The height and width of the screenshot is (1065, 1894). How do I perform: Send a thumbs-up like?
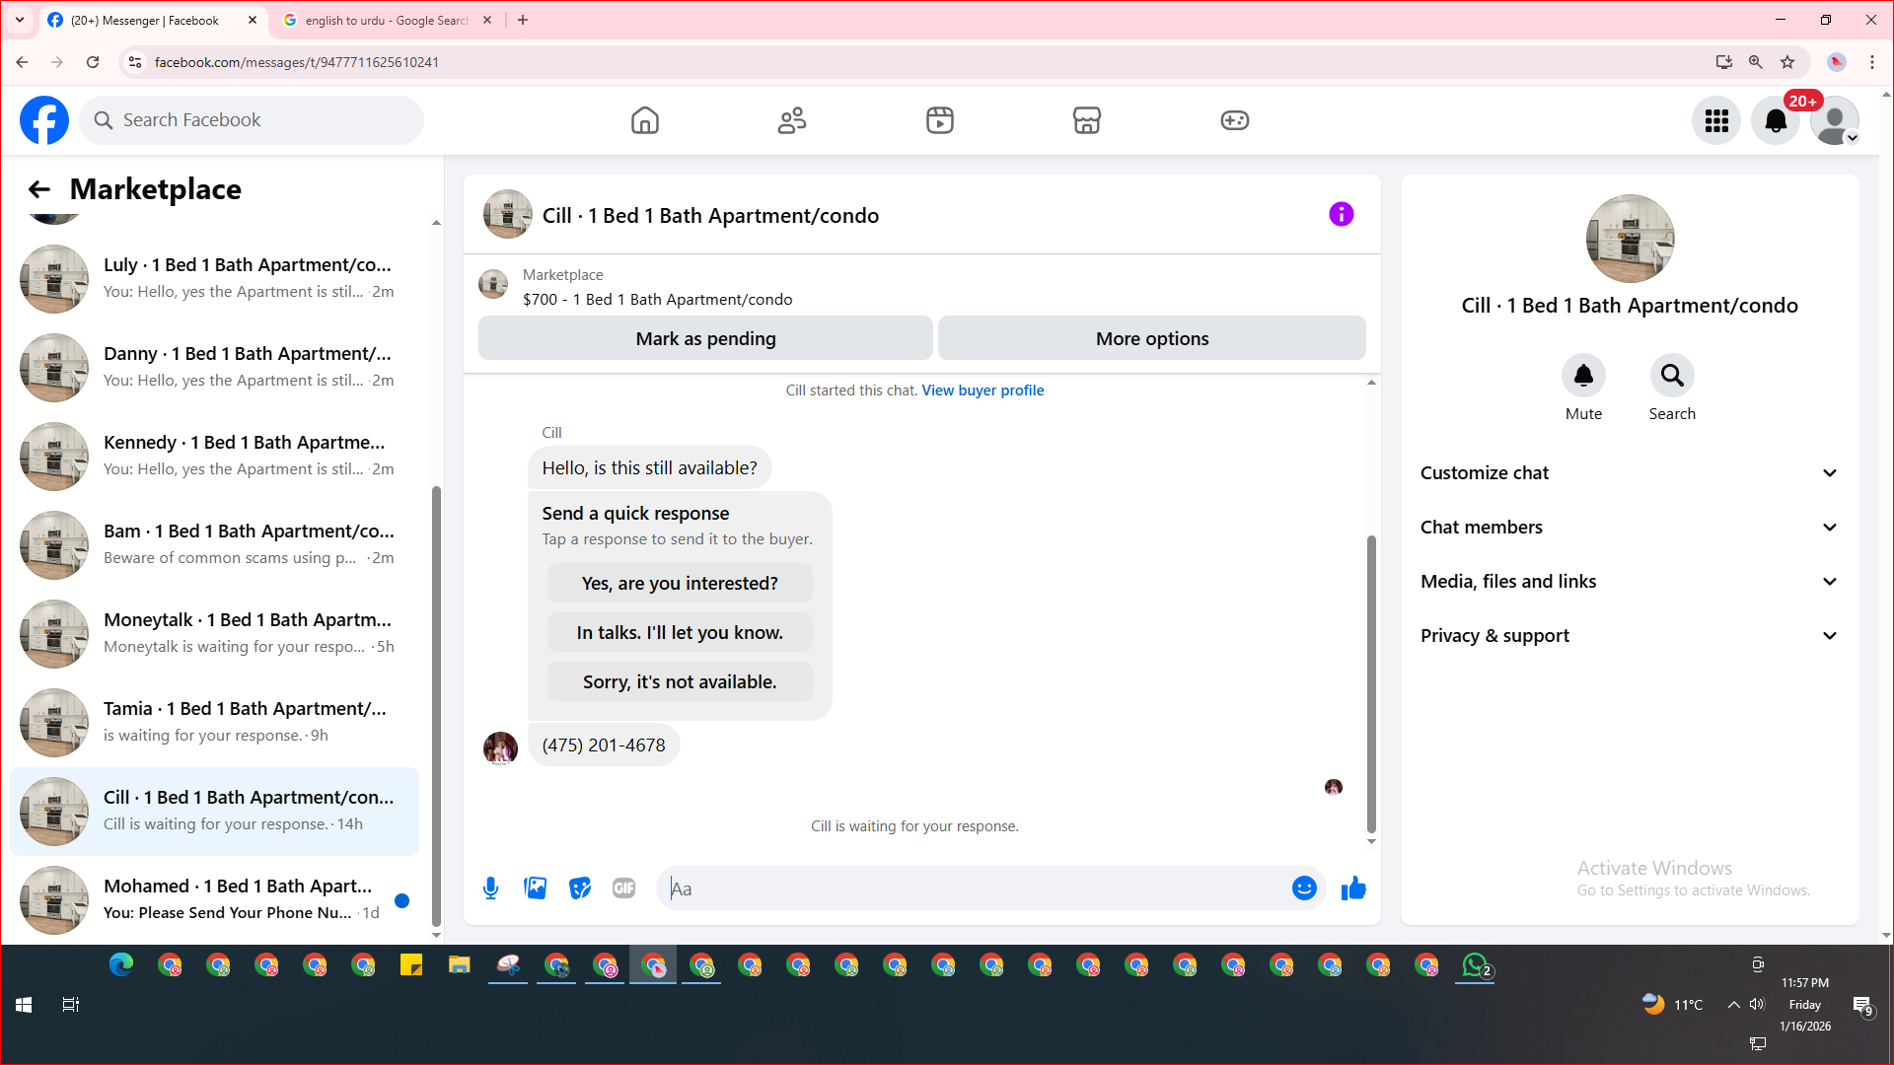pos(1353,888)
